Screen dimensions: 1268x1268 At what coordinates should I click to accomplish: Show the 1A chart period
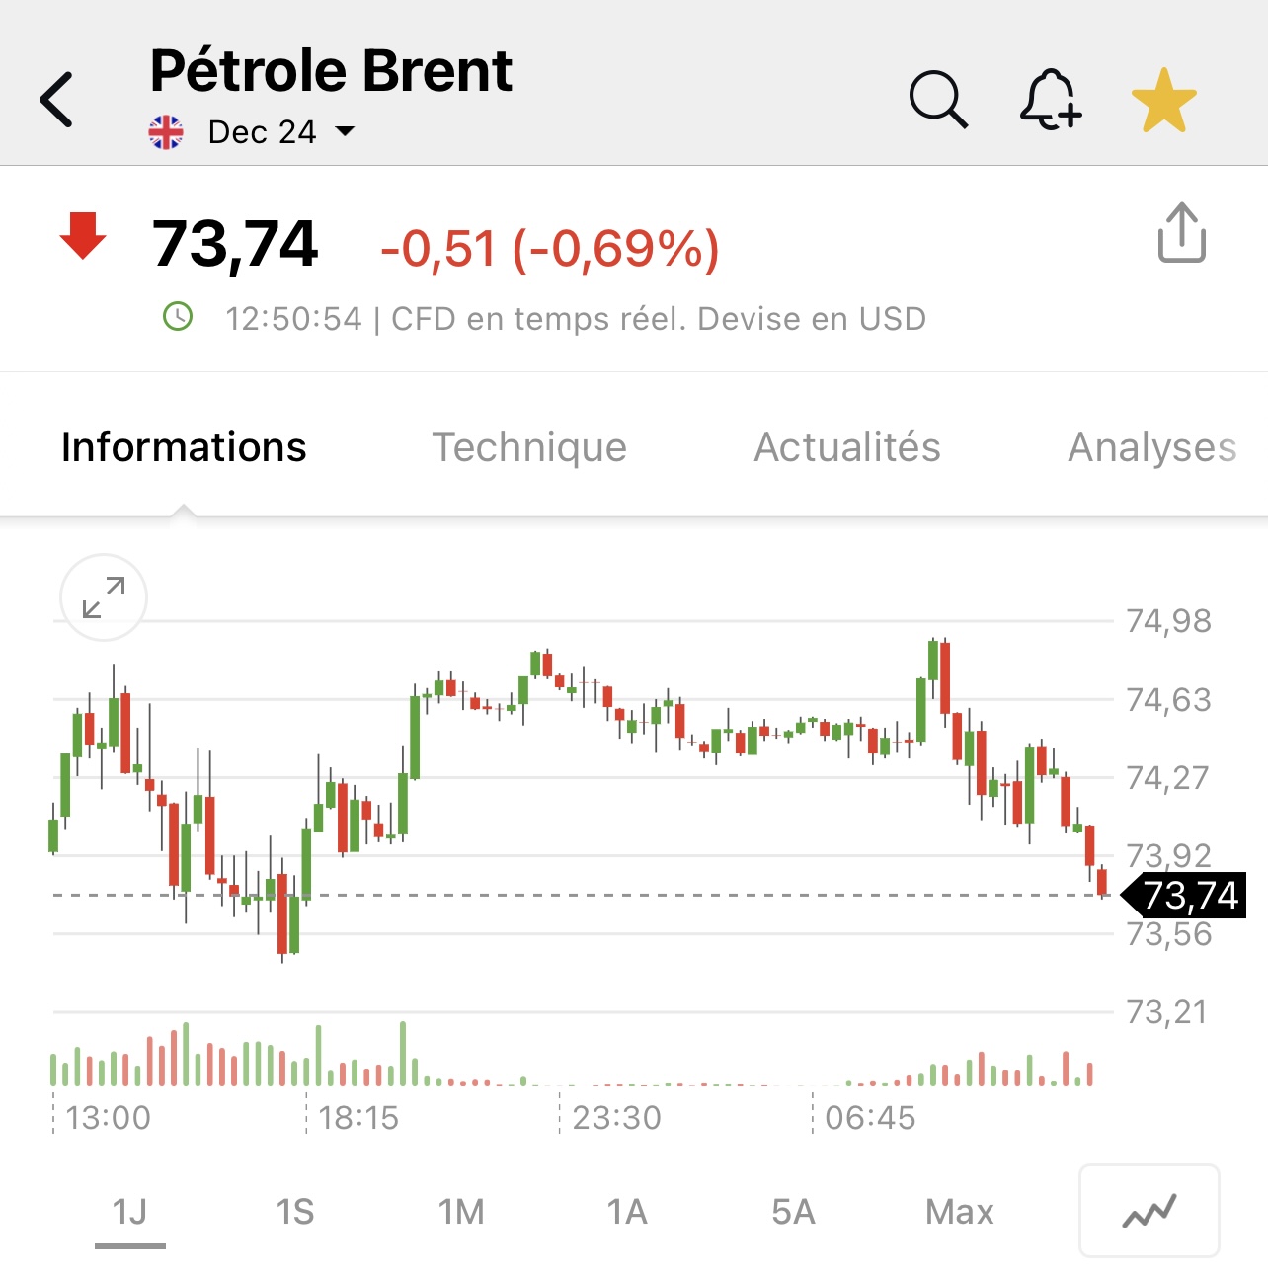point(626,1211)
